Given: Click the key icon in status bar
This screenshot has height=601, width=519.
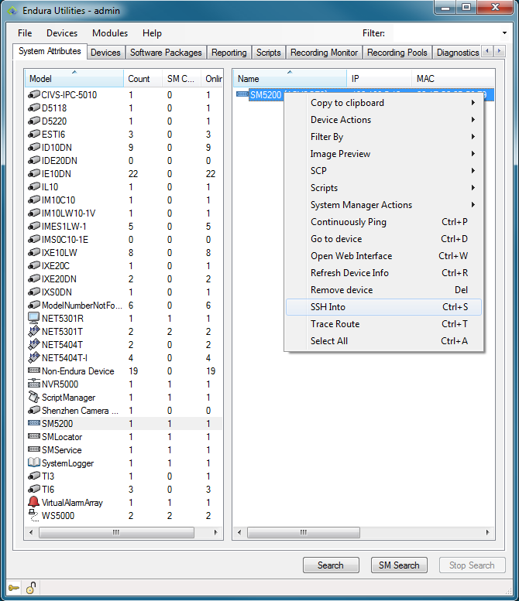Looking at the screenshot, I should pyautogui.click(x=14, y=588).
